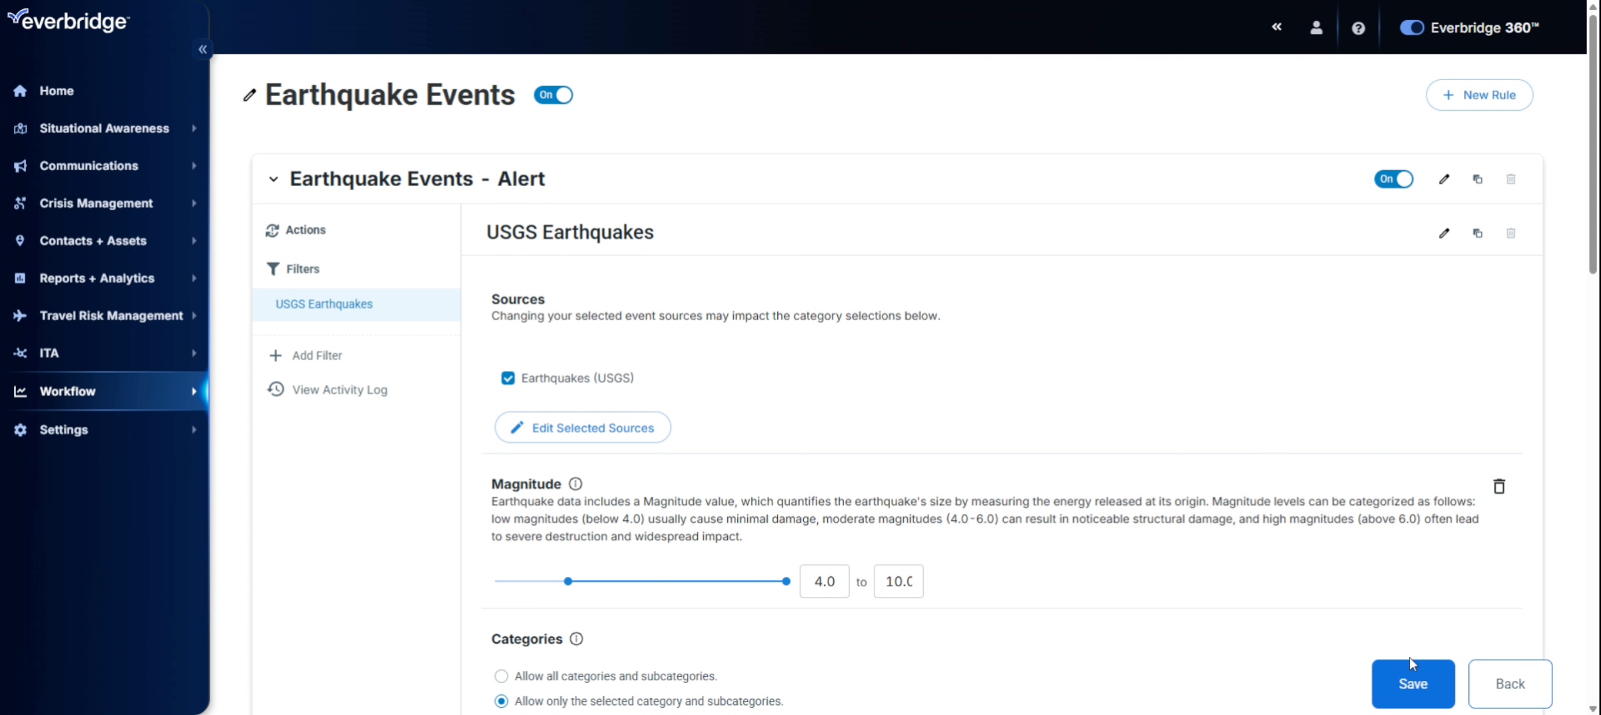Open the Actions panel

[x=304, y=230]
